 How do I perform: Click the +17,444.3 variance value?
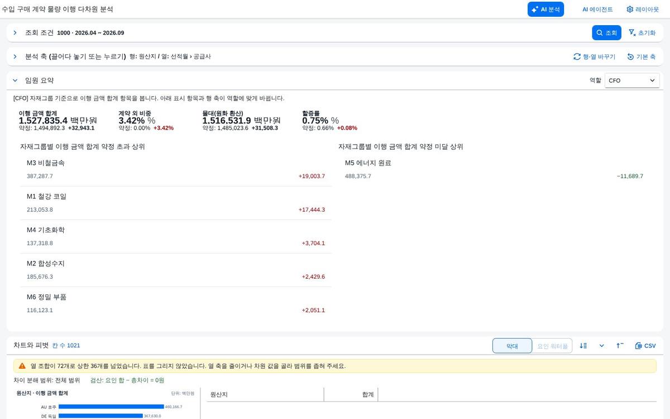(x=312, y=209)
